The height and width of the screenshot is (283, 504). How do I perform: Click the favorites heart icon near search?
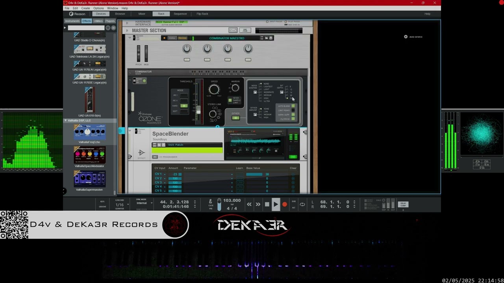pyautogui.click(x=108, y=28)
